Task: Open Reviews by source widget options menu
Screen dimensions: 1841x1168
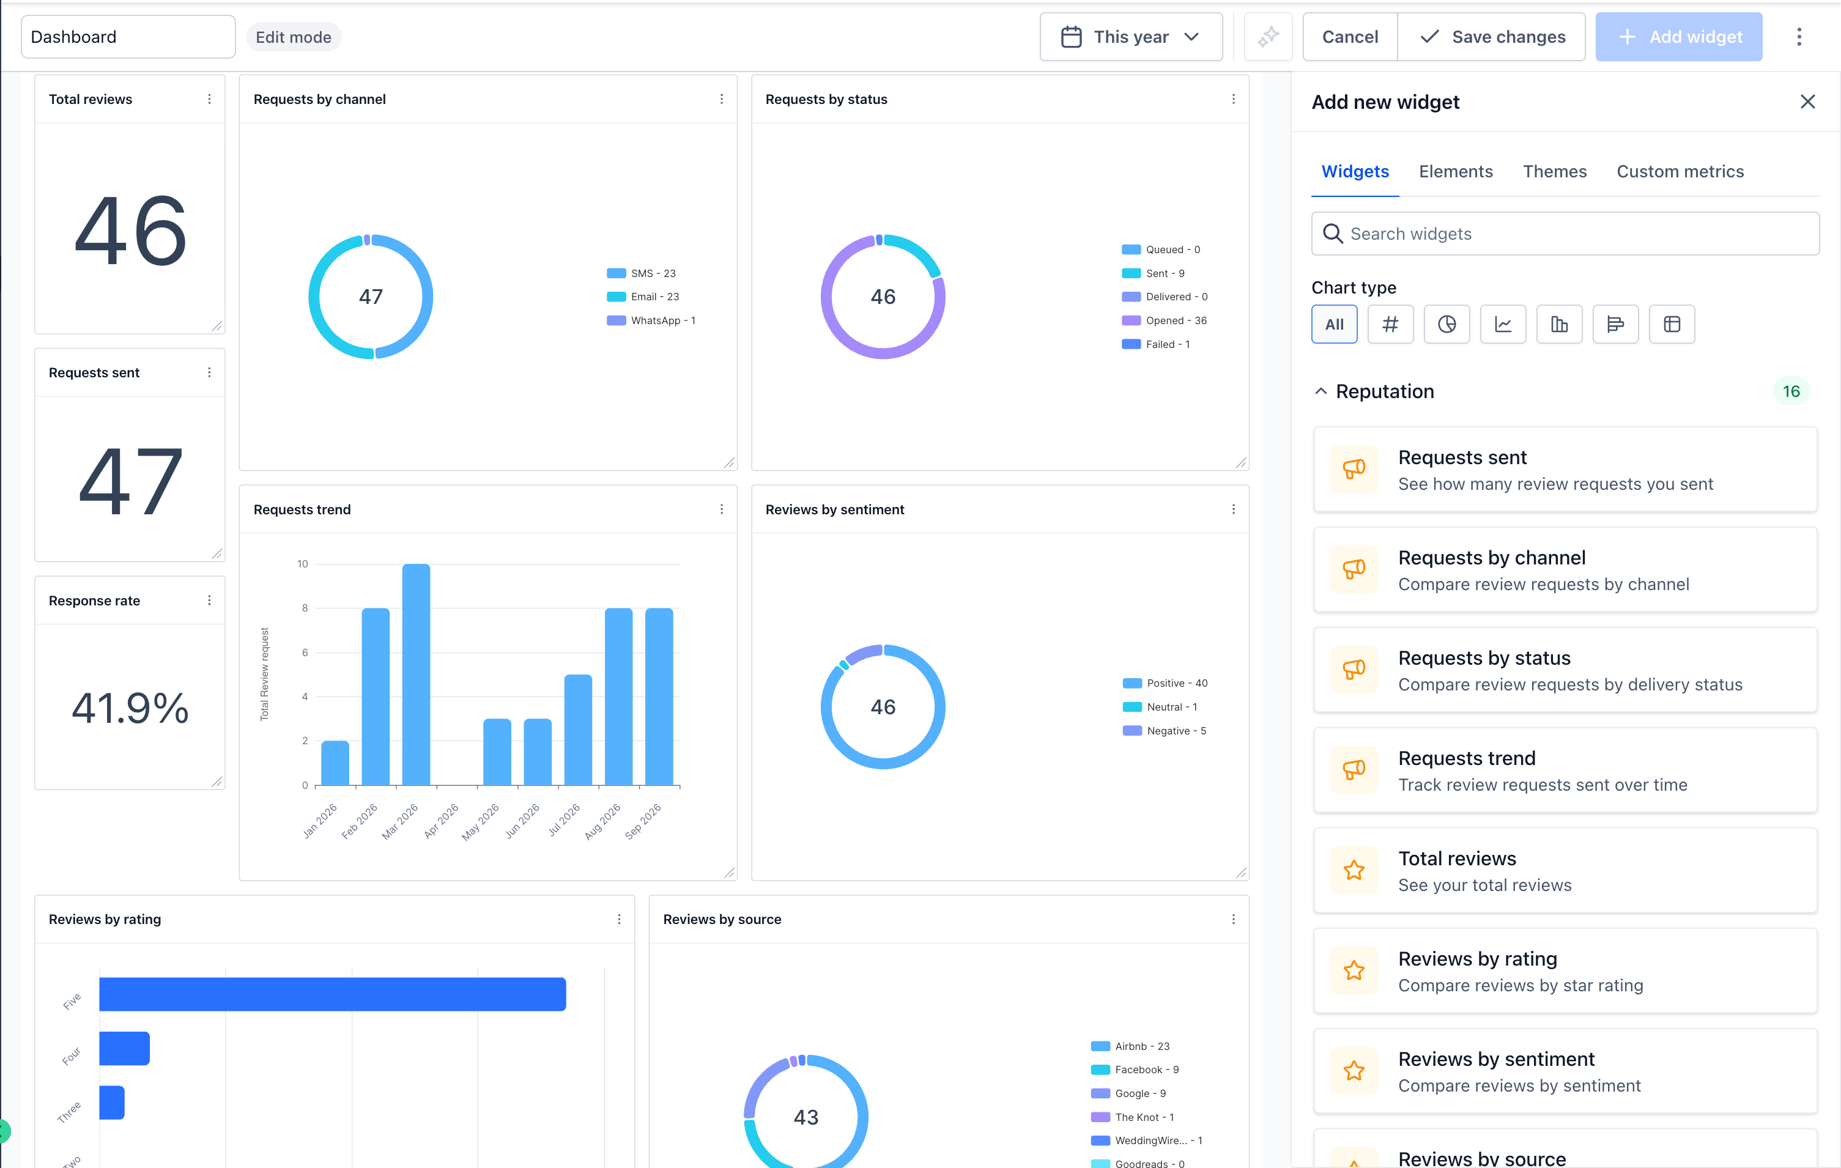Action: (1233, 919)
